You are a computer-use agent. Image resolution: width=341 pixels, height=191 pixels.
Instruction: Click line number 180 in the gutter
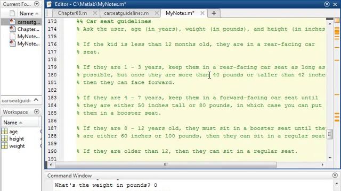point(52,75)
